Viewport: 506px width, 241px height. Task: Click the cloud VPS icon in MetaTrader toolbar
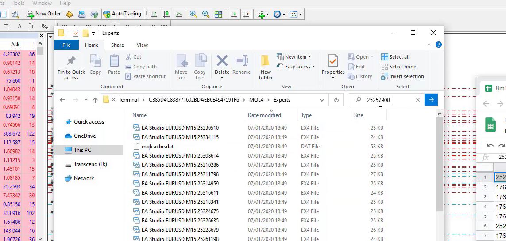82,14
